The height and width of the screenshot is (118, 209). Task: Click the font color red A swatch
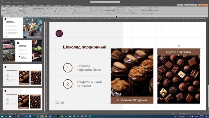coord(55,11)
